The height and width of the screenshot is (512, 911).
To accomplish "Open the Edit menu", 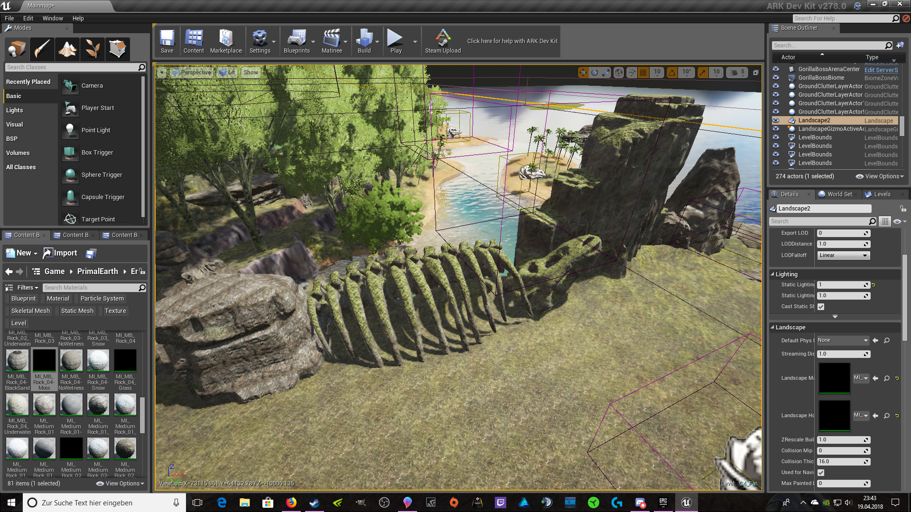I will pyautogui.click(x=28, y=18).
